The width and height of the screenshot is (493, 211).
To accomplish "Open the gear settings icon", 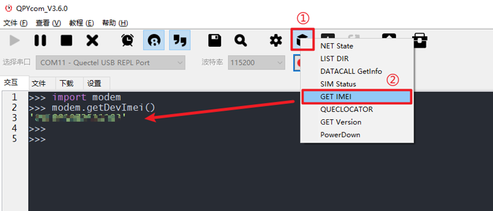I will [x=276, y=40].
